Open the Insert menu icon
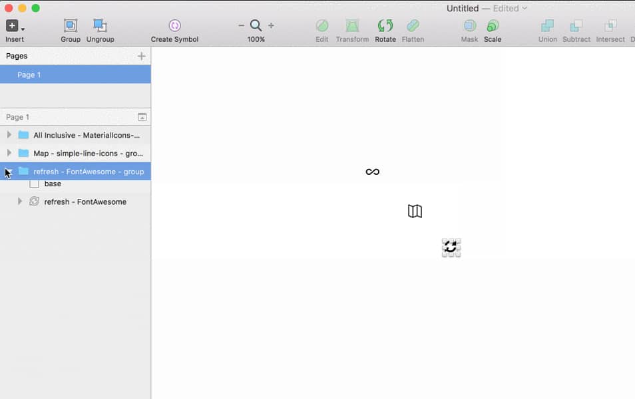Viewport: 635px width, 399px height. coord(13,27)
